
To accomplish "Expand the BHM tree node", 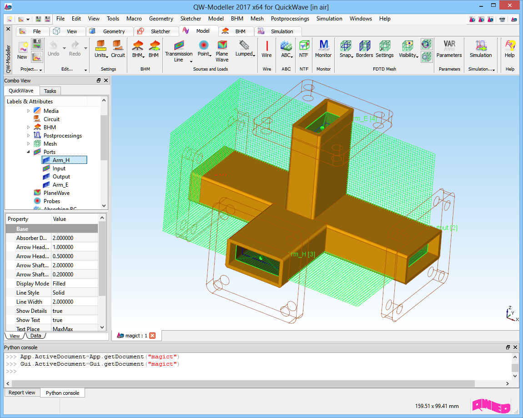I will (x=28, y=127).
